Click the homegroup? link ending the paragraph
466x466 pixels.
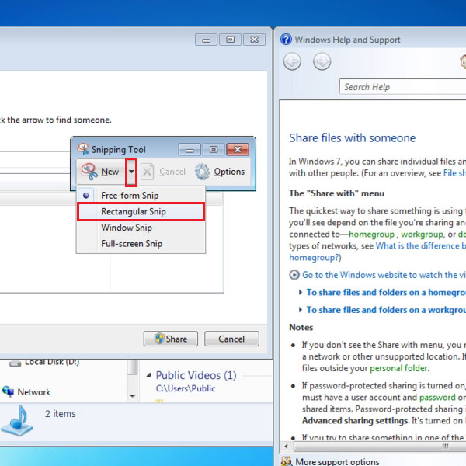click(315, 257)
